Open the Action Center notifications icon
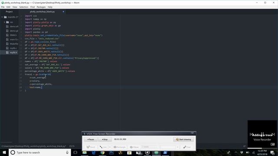Viewport: 278px width, 156px height. coord(272,153)
